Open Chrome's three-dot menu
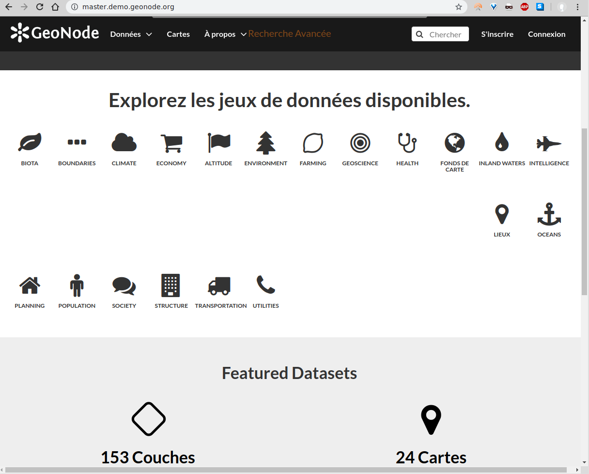Image resolution: width=589 pixels, height=474 pixels. (578, 7)
